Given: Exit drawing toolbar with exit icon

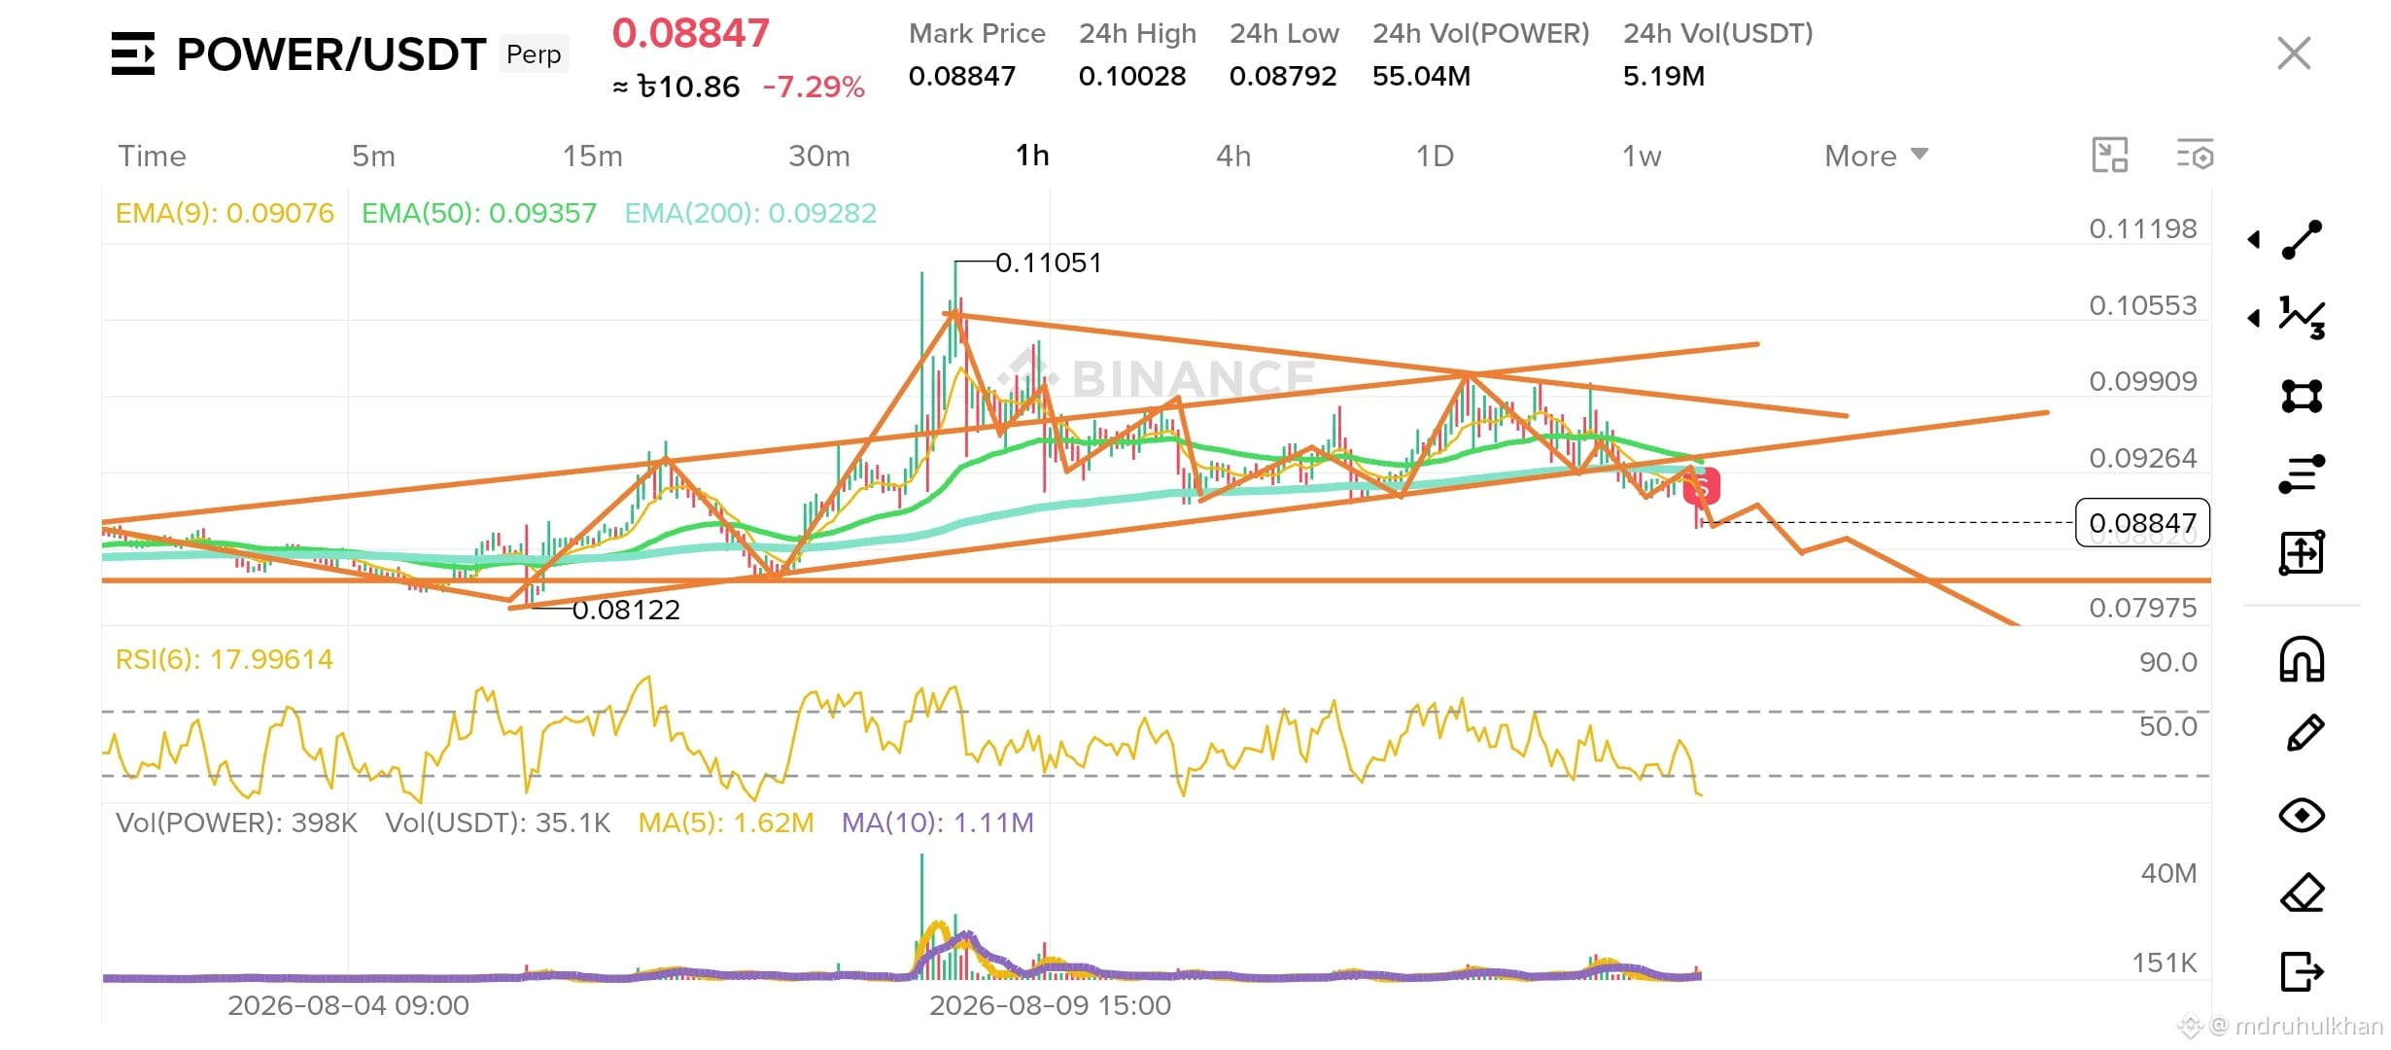Looking at the screenshot, I should point(2302,970).
